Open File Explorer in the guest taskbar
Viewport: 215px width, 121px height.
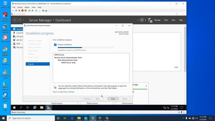pyautogui.click(x=42, y=108)
